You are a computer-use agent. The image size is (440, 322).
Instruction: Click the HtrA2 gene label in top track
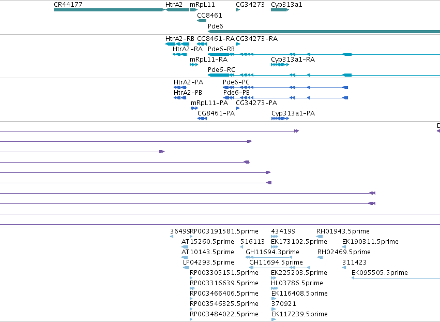point(174,5)
